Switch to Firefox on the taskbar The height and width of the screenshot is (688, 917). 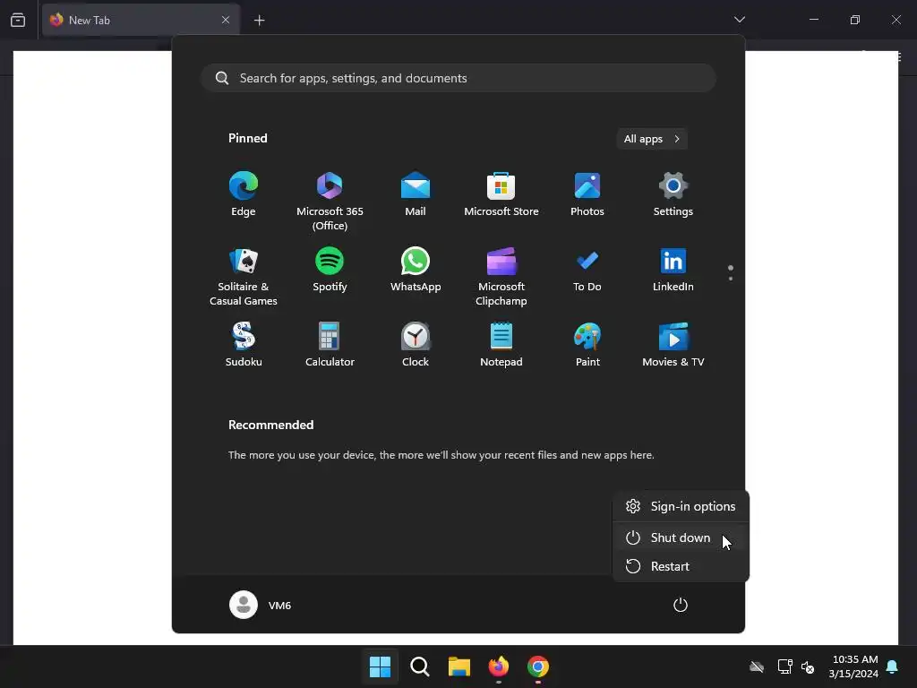tap(498, 666)
